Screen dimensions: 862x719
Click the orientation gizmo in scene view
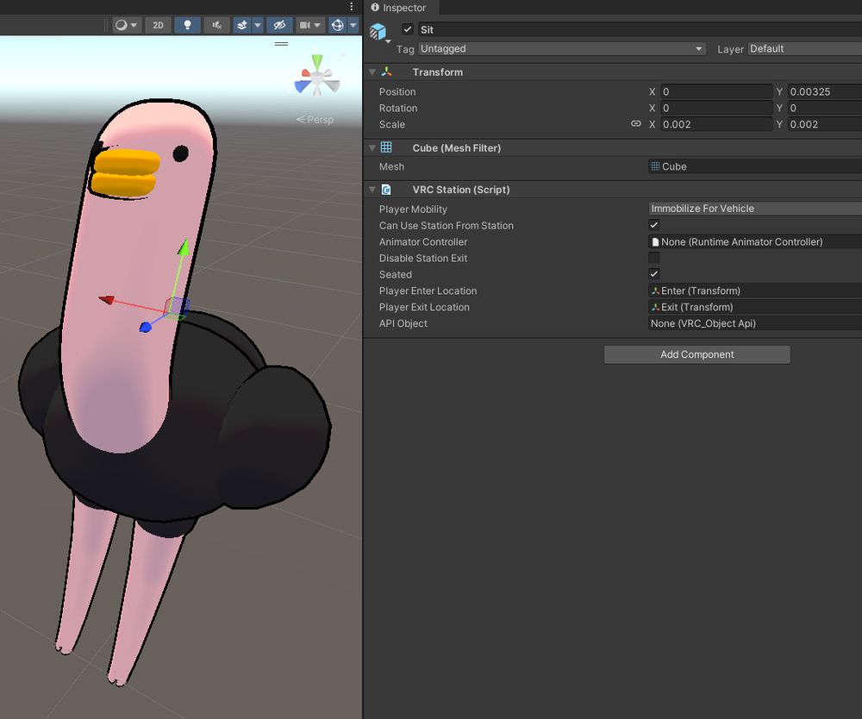pyautogui.click(x=317, y=78)
